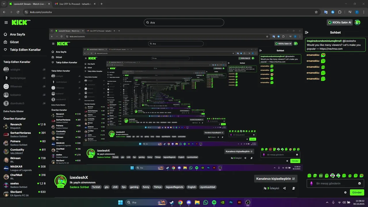Open widight followed channel

[x=25, y=70]
